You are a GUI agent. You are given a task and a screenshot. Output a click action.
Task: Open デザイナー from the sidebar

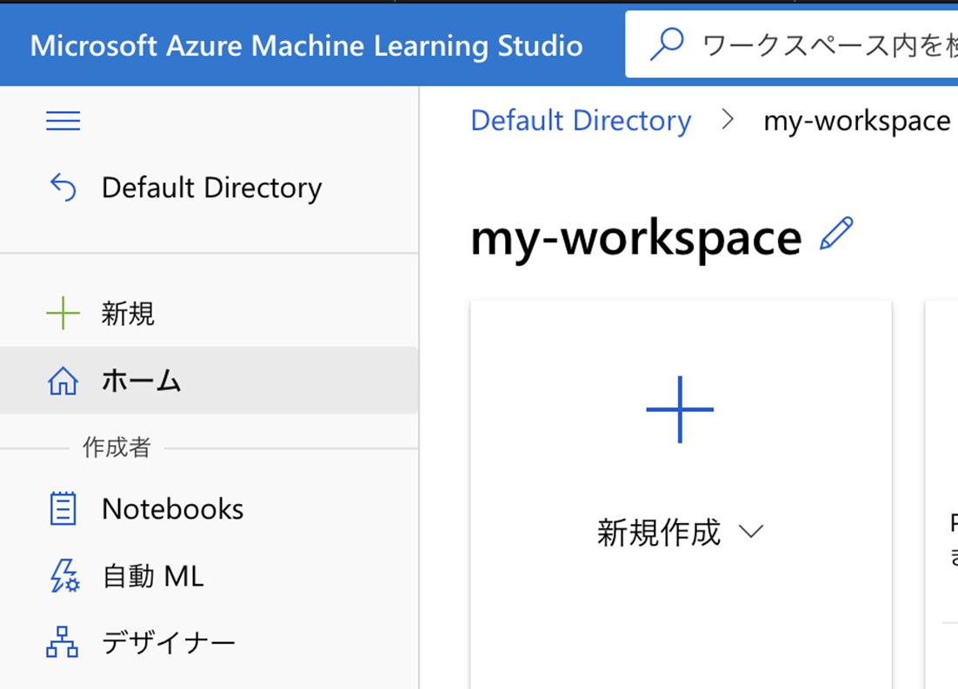coord(209,643)
